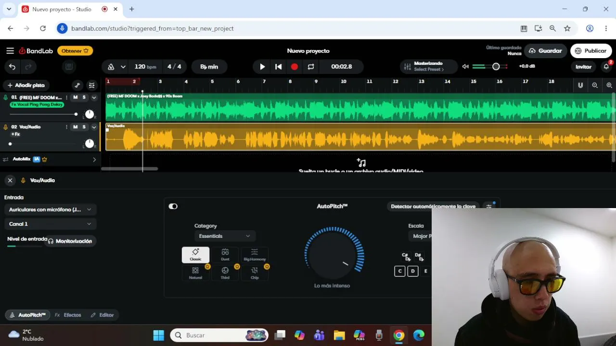Open the virtual piano keyboard icon

coord(69,67)
